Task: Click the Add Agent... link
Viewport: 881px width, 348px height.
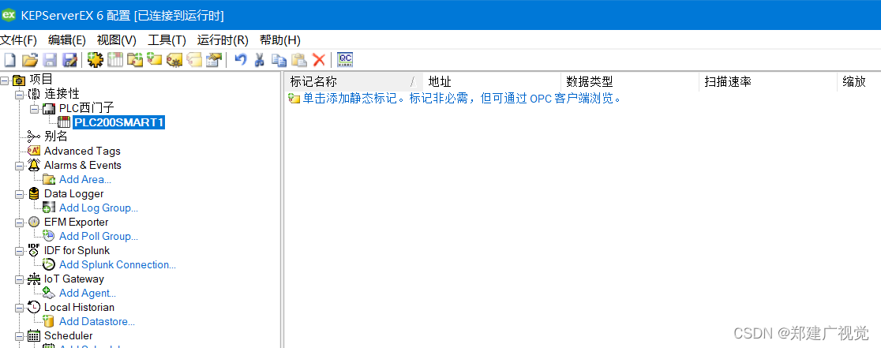Action: pos(88,293)
